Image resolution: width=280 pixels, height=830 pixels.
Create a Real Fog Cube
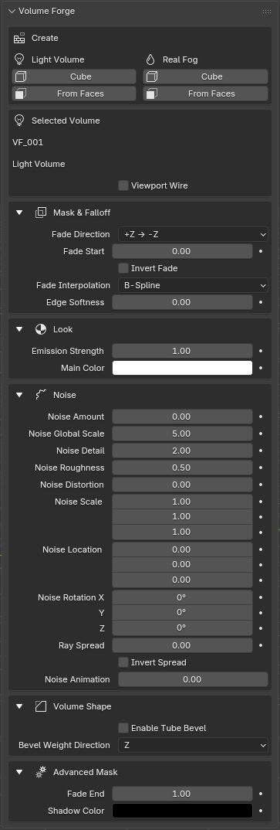pos(205,77)
